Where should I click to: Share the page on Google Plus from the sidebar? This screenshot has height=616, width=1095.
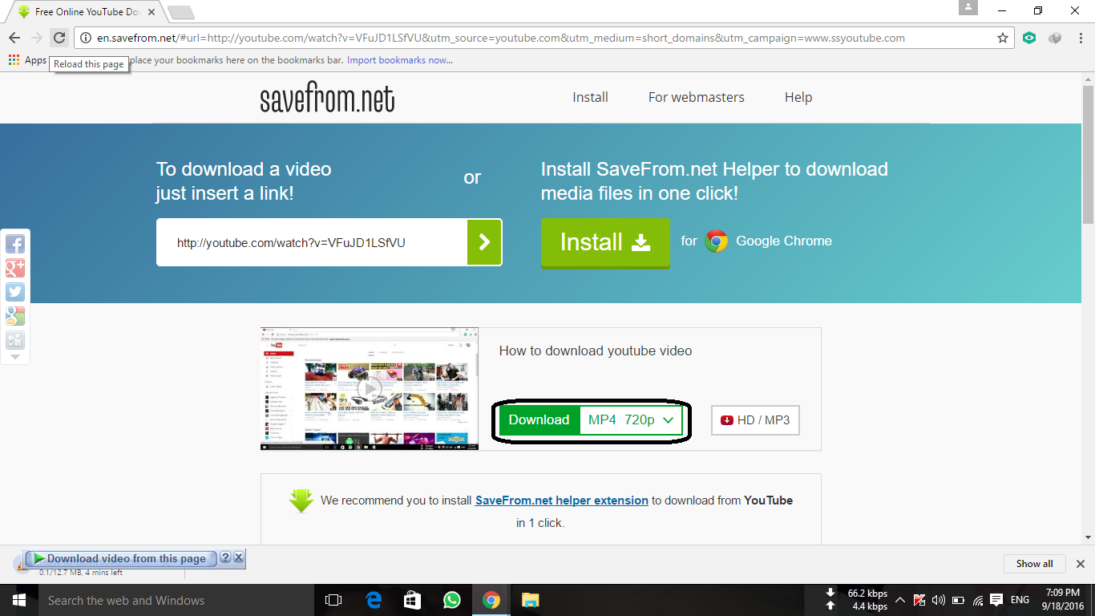click(x=15, y=268)
